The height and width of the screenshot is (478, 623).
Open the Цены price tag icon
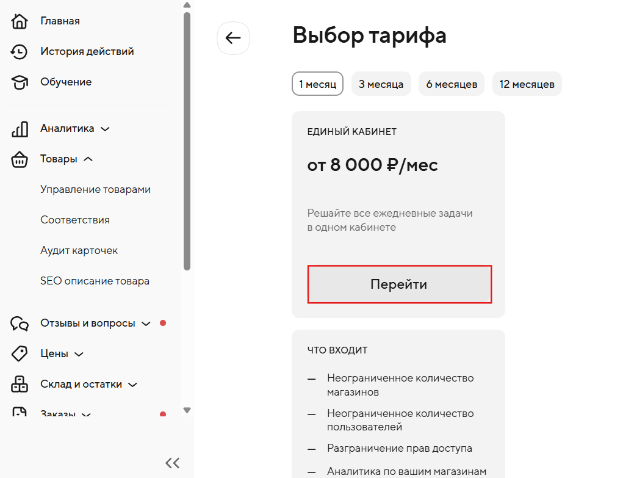click(19, 353)
